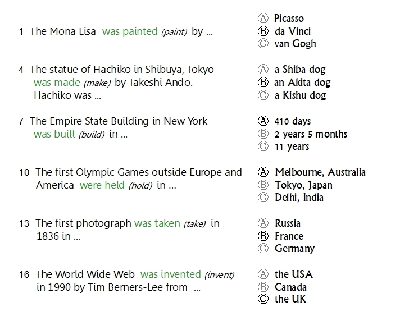Viewport: 400px width, 316px height.
Task: Pick the UK answer option
Action: pyautogui.click(x=262, y=299)
